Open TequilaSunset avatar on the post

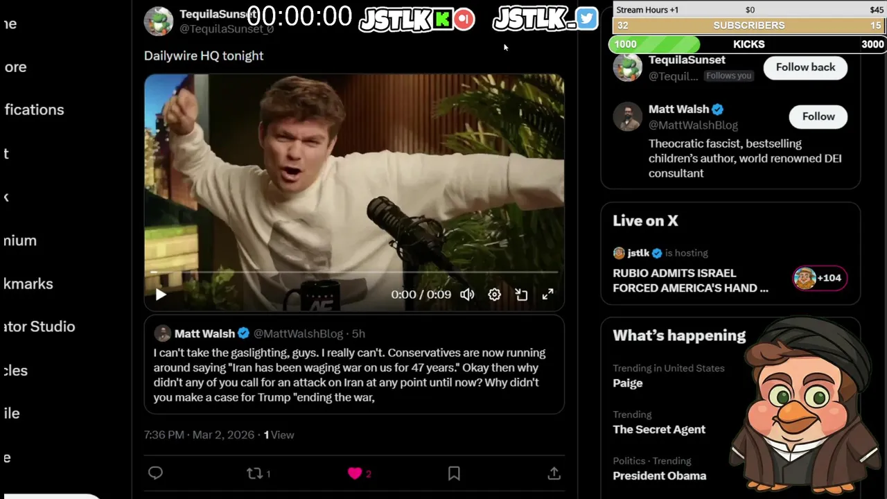pos(158,21)
